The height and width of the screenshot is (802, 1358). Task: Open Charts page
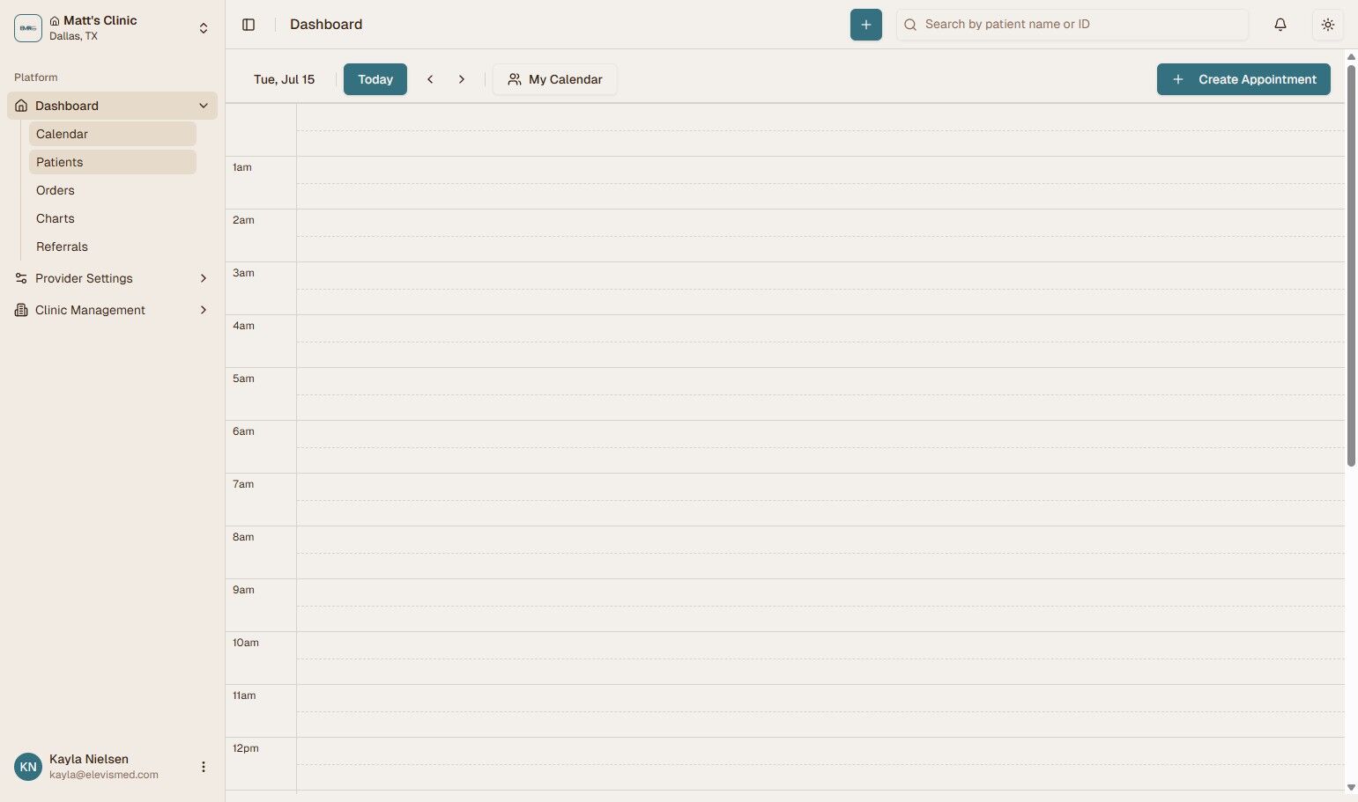112,218
